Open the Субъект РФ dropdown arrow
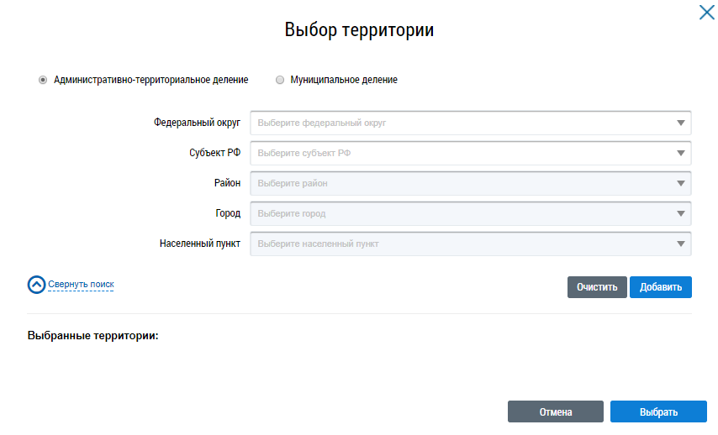718x435 pixels. (681, 154)
